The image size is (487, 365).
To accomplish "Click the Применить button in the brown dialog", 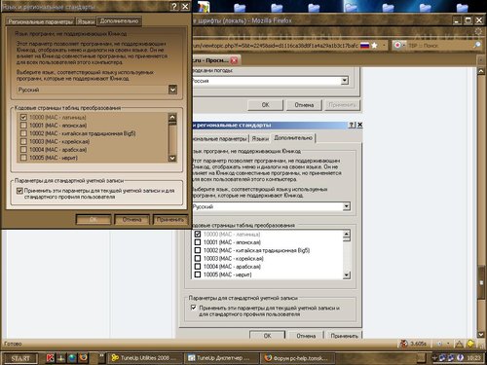I will [170, 220].
